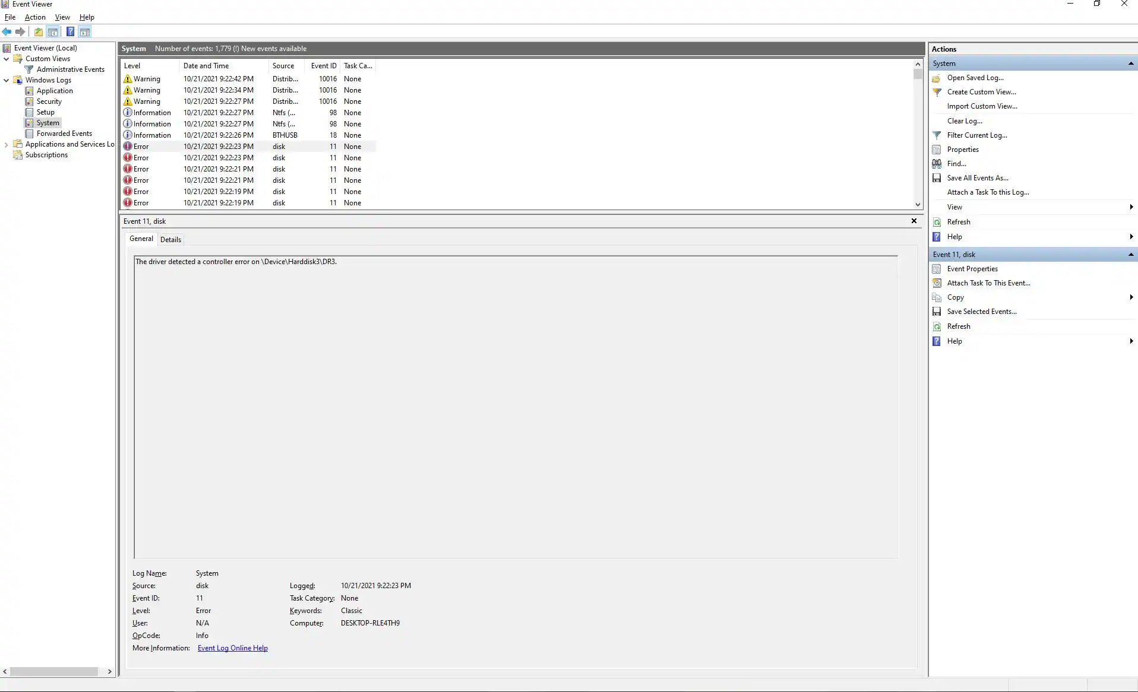Click the Filter Current Log funnel icon

tap(937, 135)
